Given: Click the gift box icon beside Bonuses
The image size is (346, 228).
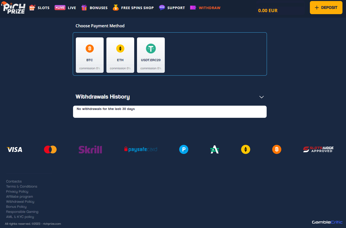Looking at the screenshot, I should pyautogui.click(x=84, y=8).
